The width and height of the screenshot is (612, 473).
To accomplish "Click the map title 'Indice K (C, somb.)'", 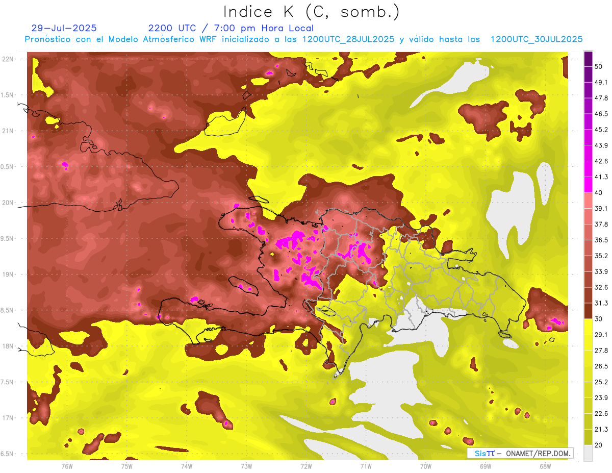I will pyautogui.click(x=312, y=12).
